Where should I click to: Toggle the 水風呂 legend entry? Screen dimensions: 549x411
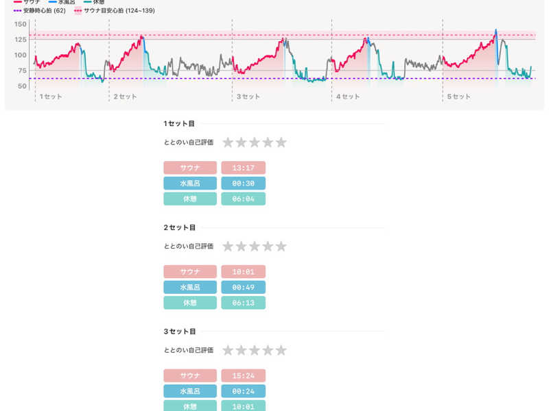[61, 3]
